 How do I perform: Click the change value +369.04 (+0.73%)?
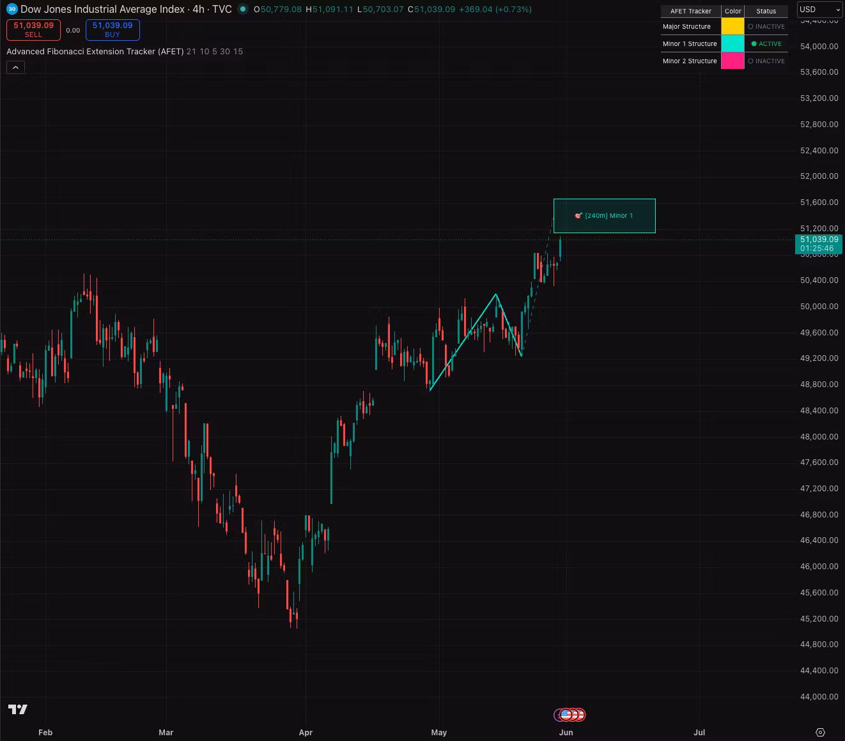pyautogui.click(x=495, y=10)
